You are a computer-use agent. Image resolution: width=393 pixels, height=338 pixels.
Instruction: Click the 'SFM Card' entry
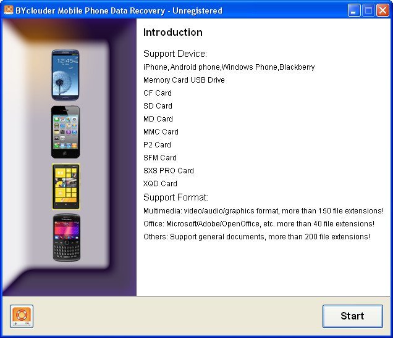point(160,158)
